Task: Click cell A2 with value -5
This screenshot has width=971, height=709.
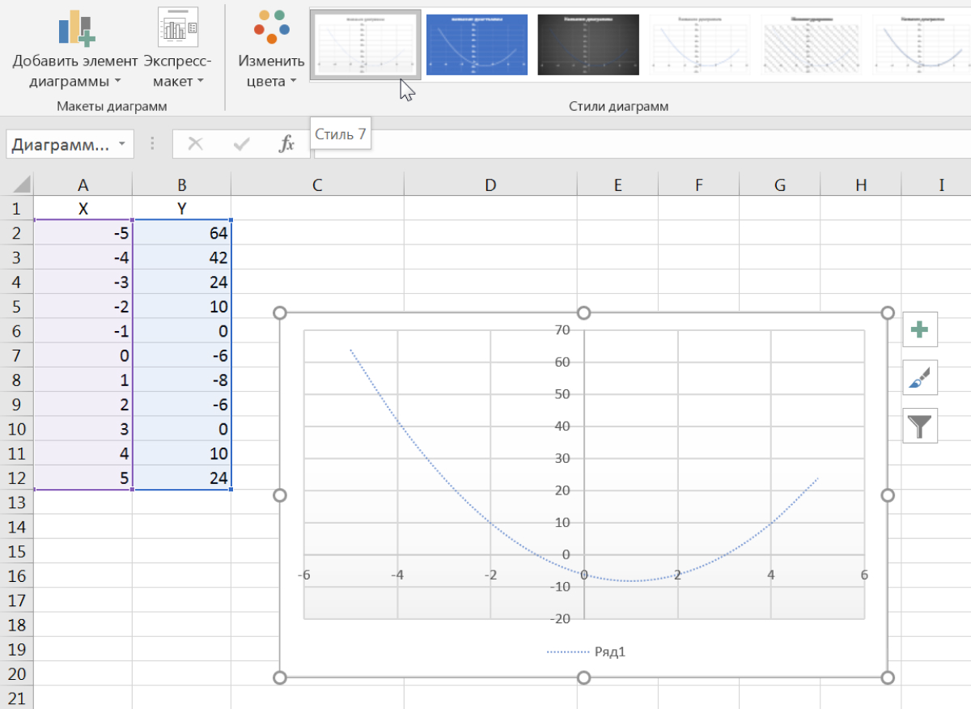Action: (83, 233)
